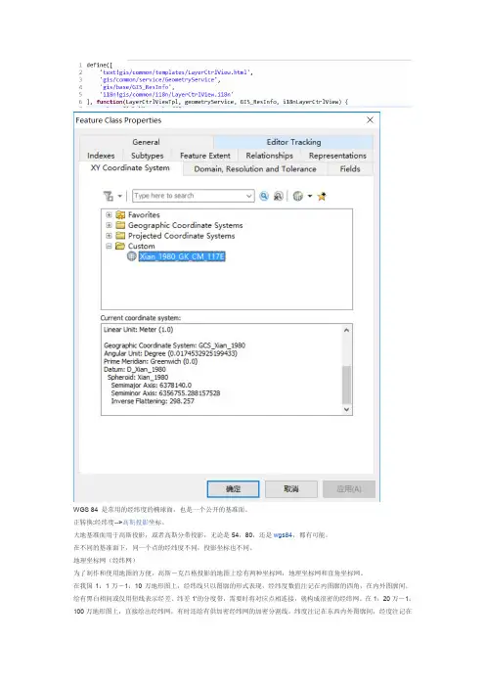Open the globe icon dropdown arrow
This screenshot has height=687, width=485.
click(310, 196)
